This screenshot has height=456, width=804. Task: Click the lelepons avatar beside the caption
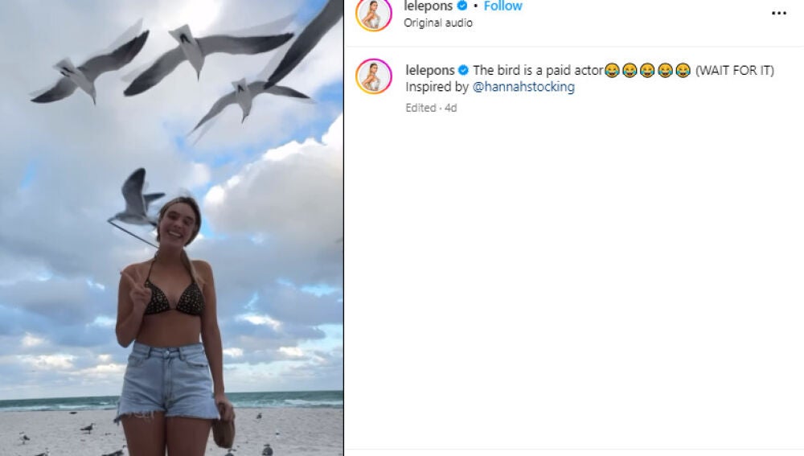[374, 76]
